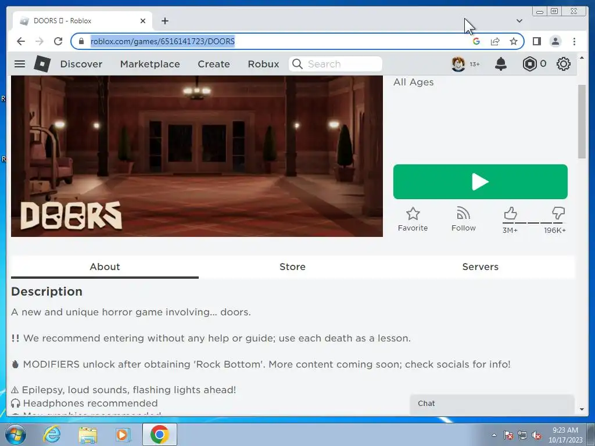595x446 pixels.
Task: Click the browser address bar URL
Action: pyautogui.click(x=163, y=41)
